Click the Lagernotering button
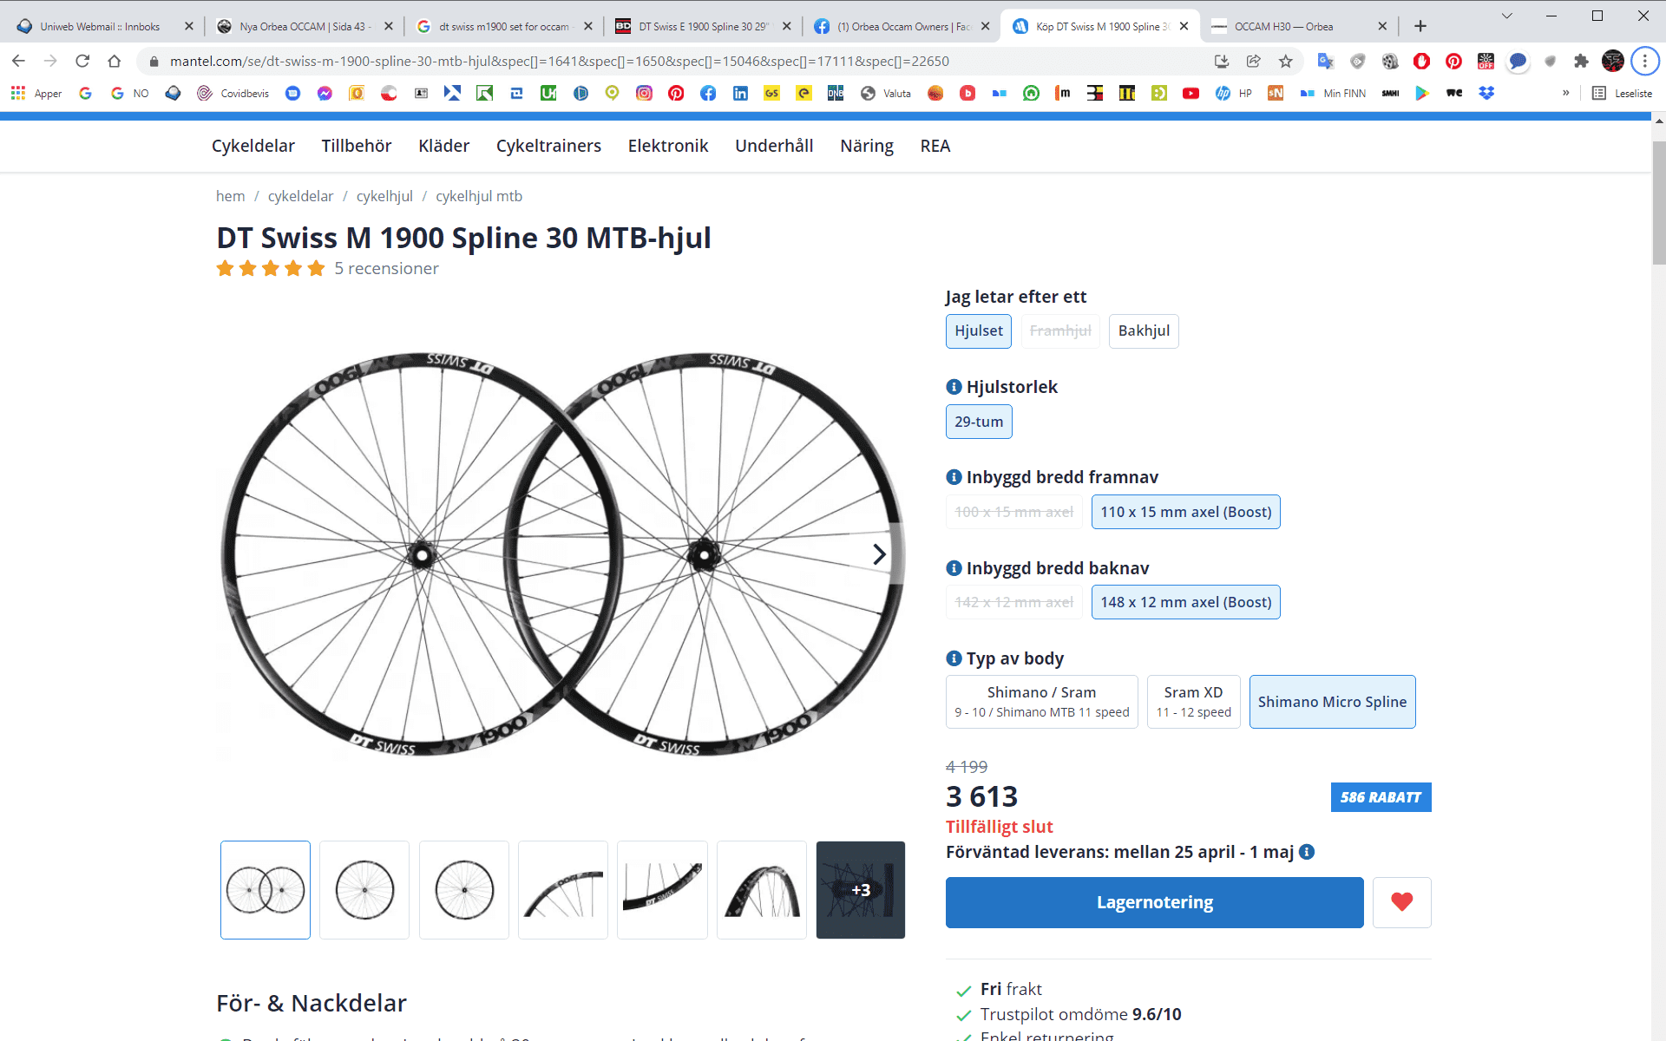Viewport: 1666px width, 1041px height. [1154, 902]
